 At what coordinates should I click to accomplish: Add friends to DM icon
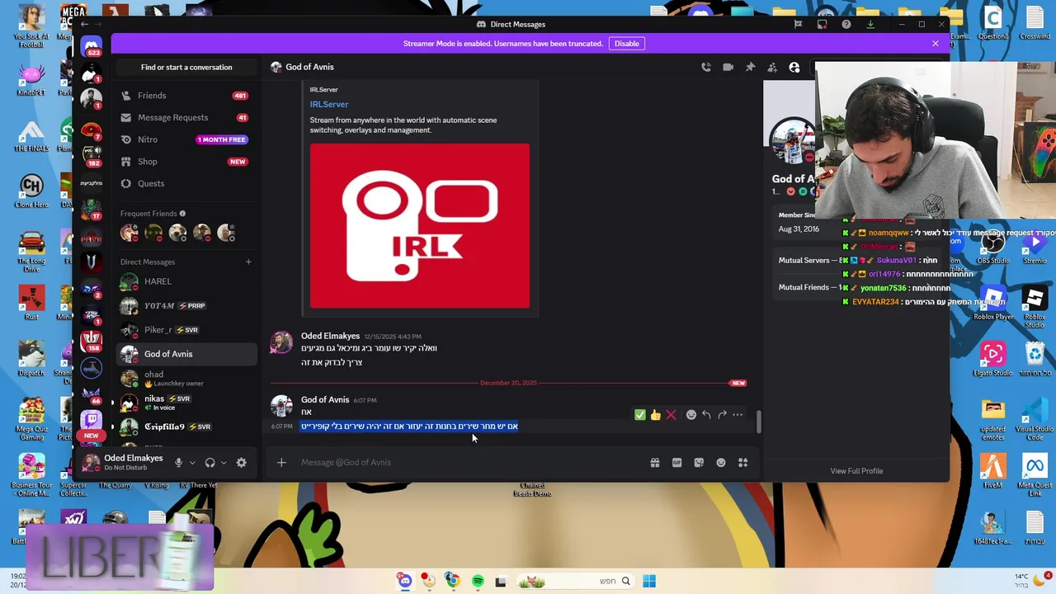[x=772, y=67]
